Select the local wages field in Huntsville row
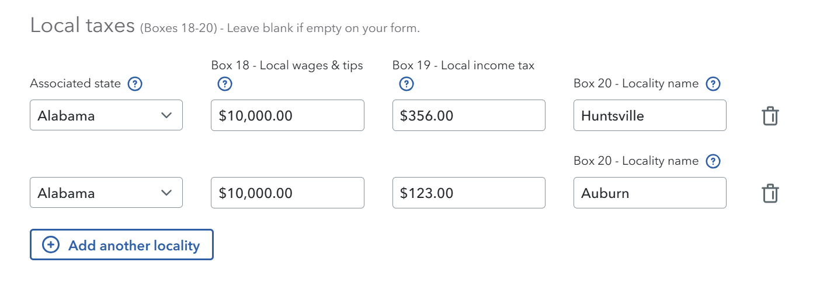The width and height of the screenshot is (820, 294). (287, 115)
